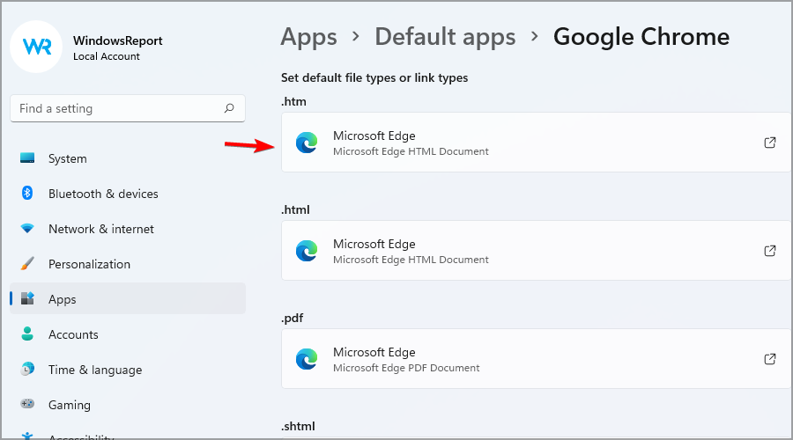
Task: Click the search magnifier icon
Action: (229, 109)
